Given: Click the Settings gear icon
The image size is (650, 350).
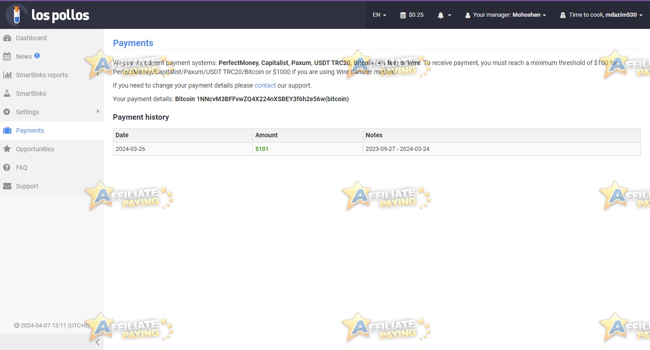Looking at the screenshot, I should [x=7, y=112].
